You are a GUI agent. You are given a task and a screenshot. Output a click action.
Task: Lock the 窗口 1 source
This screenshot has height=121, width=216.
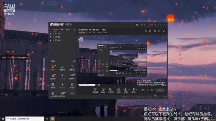(x=53, y=37)
